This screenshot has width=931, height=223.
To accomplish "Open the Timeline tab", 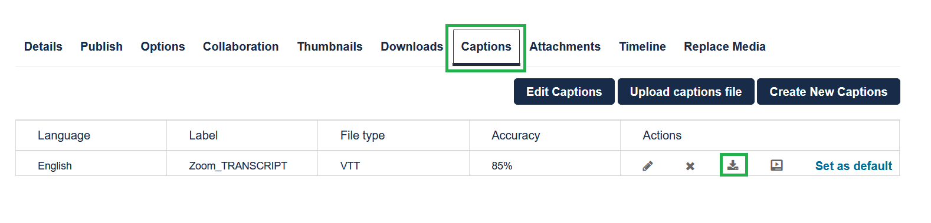I will point(642,46).
